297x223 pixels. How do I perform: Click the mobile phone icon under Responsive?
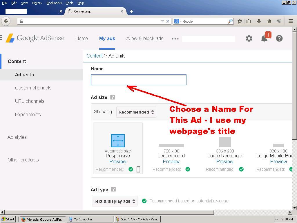pyautogui.click(x=138, y=169)
